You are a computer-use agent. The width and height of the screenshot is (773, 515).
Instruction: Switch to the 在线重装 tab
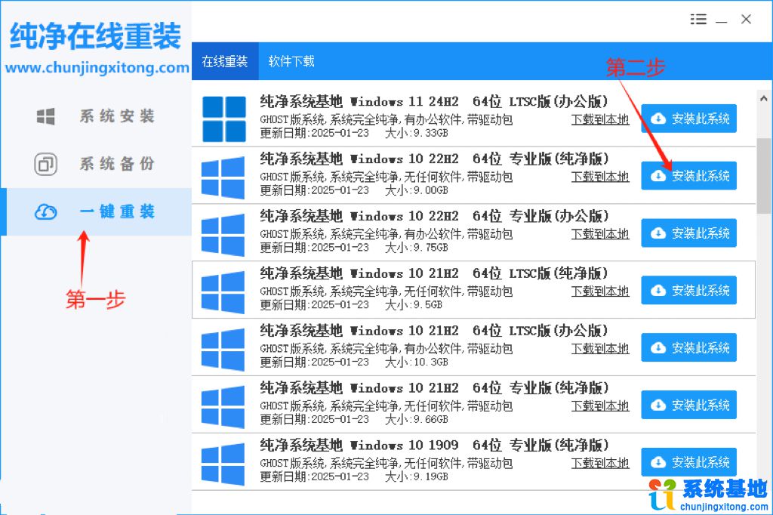[225, 61]
